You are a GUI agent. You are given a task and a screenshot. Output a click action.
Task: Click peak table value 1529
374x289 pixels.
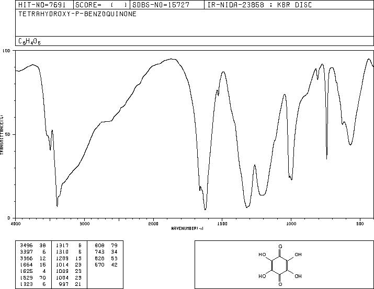(26, 278)
